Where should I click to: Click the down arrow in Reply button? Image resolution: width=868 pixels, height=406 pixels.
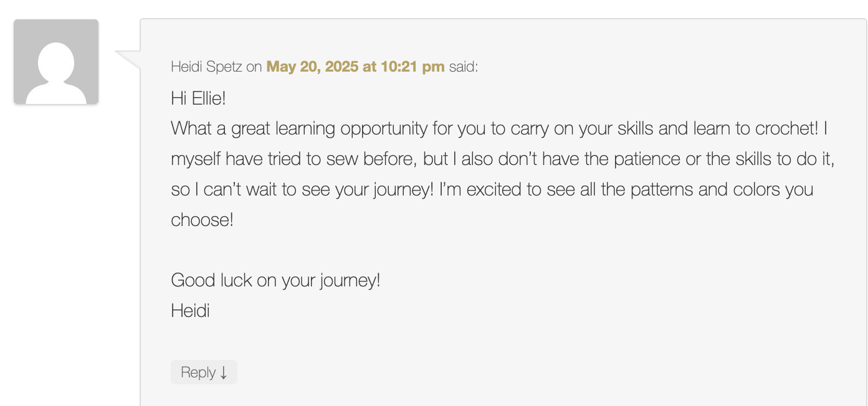point(224,373)
